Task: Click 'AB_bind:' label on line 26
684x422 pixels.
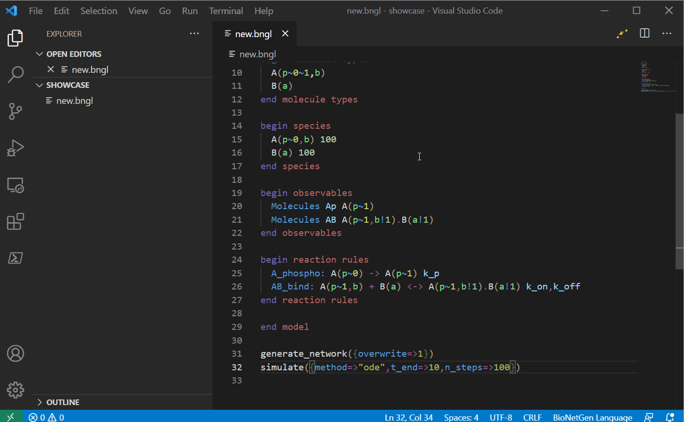Action: [x=292, y=286]
